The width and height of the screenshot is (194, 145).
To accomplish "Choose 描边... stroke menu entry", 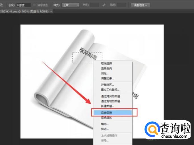I will pyautogui.click(x=105, y=129).
